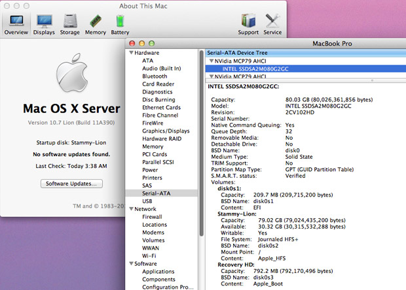
Task: Select Audio (Built In) in sidebar
Action: (x=162, y=69)
